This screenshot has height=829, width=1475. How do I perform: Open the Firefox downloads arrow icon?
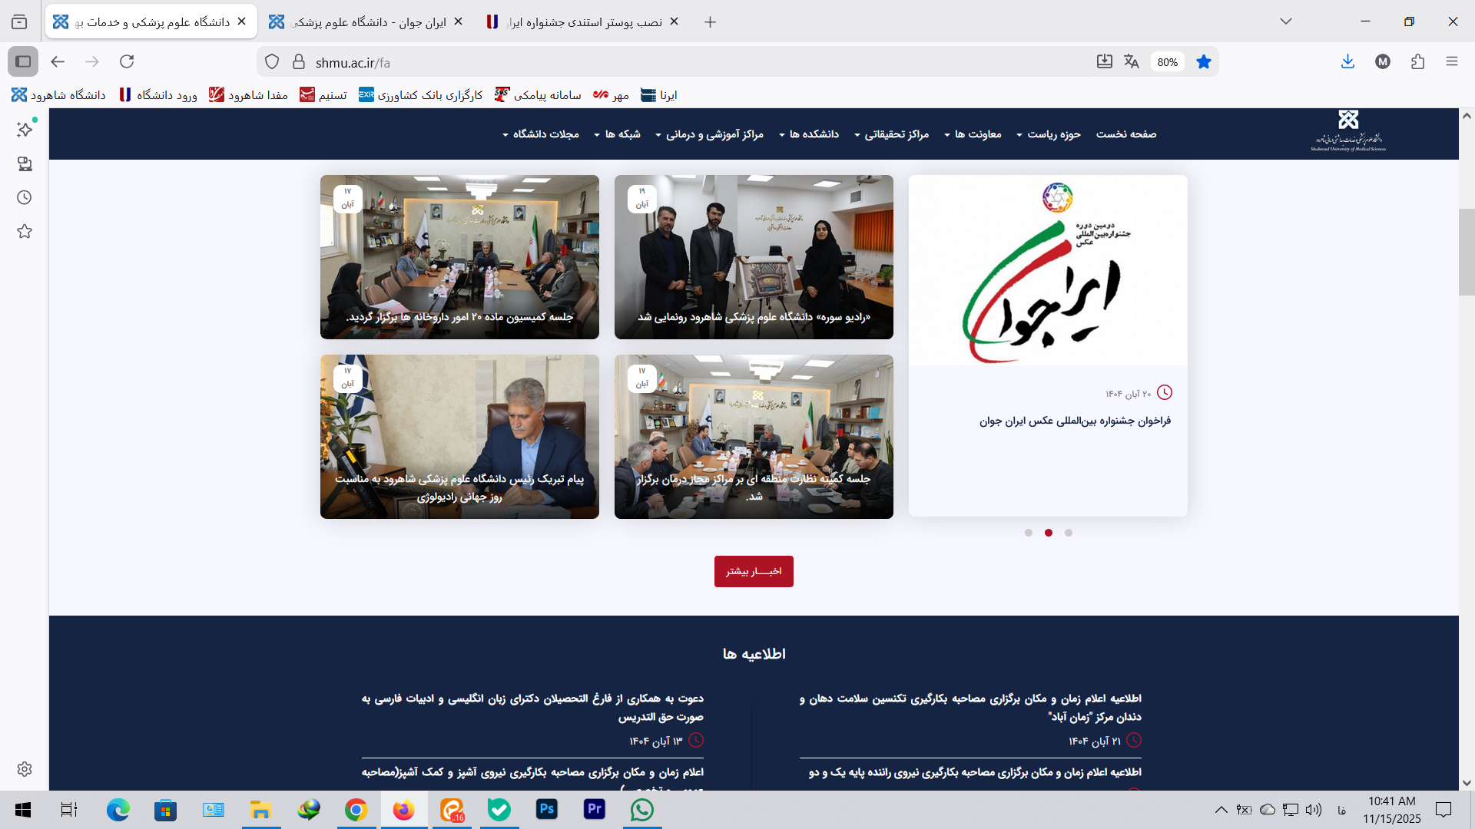[1347, 61]
